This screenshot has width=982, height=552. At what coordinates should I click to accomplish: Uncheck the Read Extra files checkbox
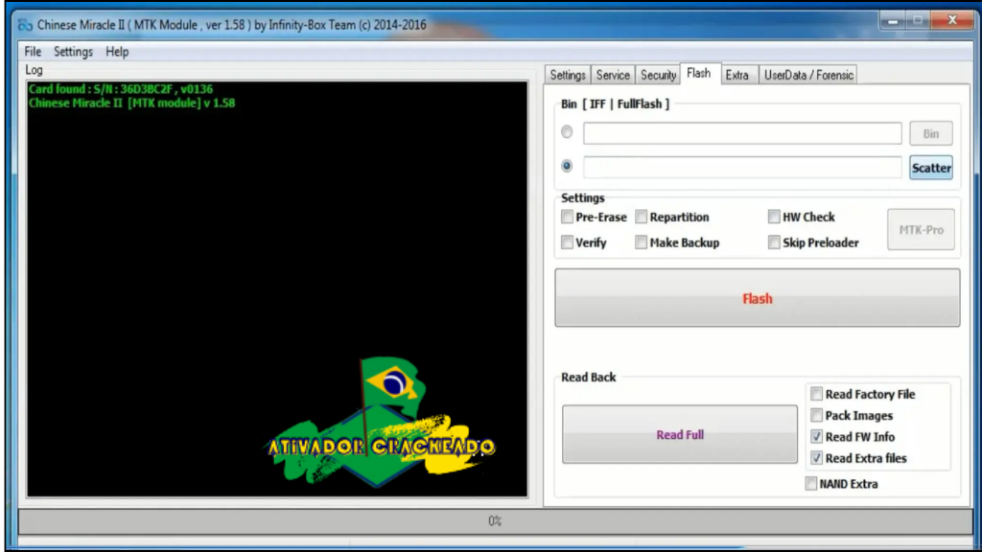click(x=817, y=458)
